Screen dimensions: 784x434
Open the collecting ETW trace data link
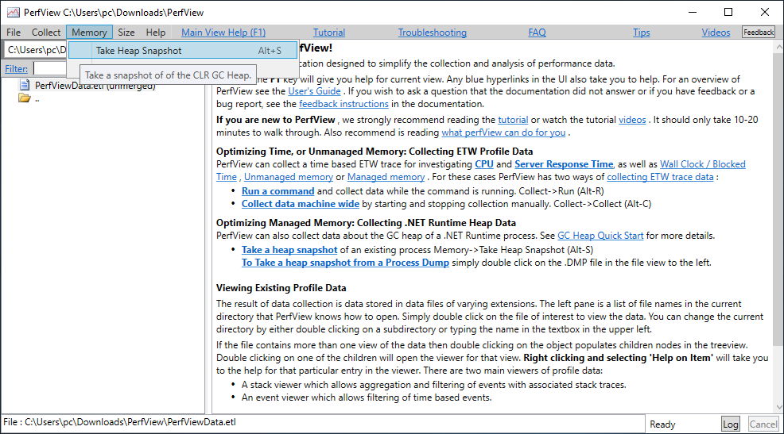(x=660, y=177)
